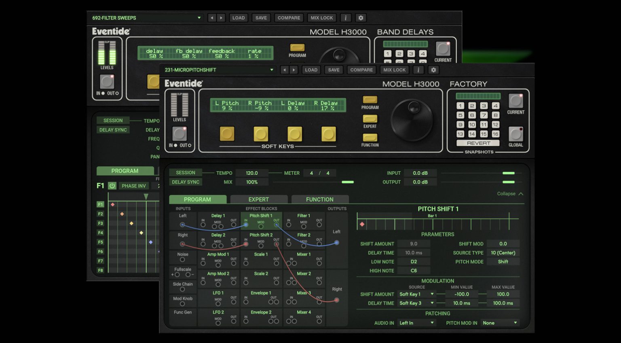
Task: Switch to the FUNCTION tab
Action: click(319, 199)
